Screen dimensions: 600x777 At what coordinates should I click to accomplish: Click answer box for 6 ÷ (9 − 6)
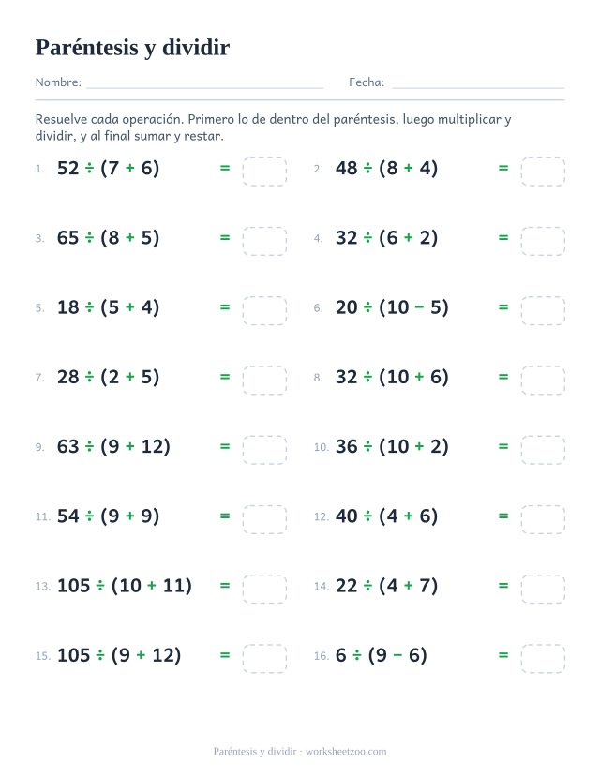click(543, 659)
